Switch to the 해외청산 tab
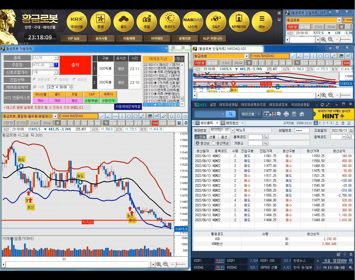The image size is (355, 280). click(232, 123)
